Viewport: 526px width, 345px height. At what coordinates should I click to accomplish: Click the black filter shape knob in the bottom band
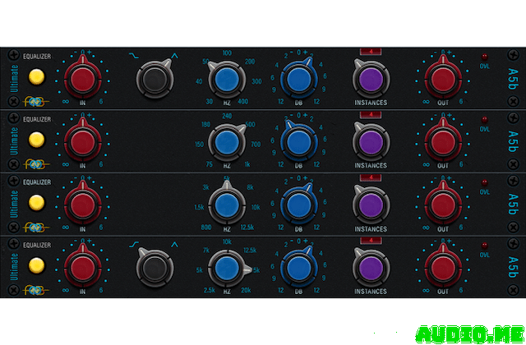[153, 265]
